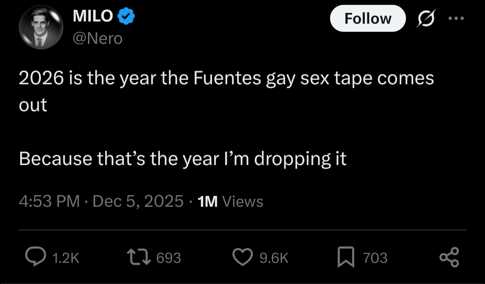Click the 703 bookmarks count
This screenshot has width=485, height=284.
coord(375,258)
